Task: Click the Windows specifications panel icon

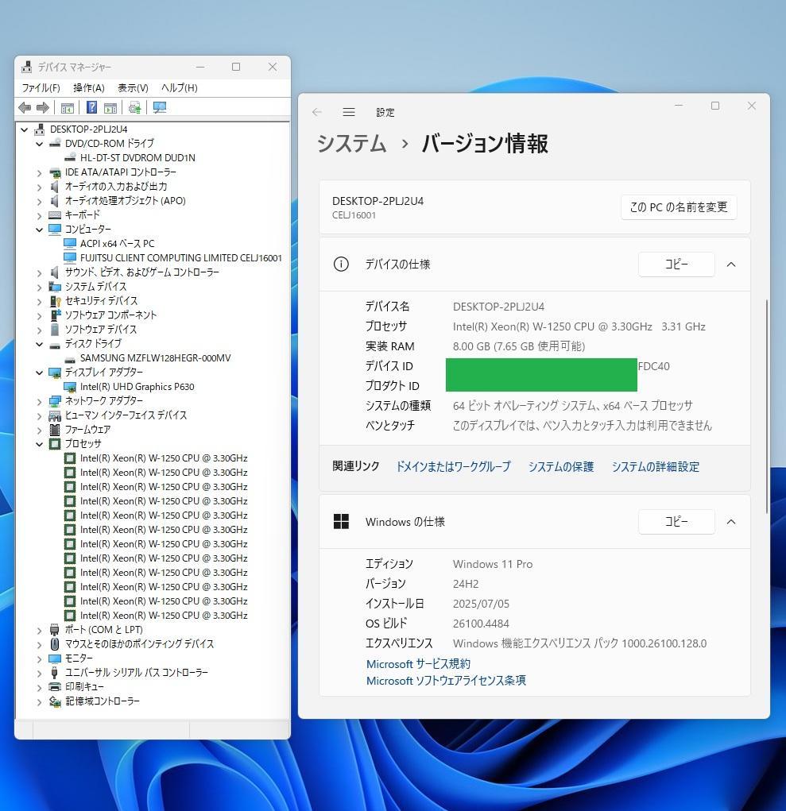Action: [x=341, y=521]
